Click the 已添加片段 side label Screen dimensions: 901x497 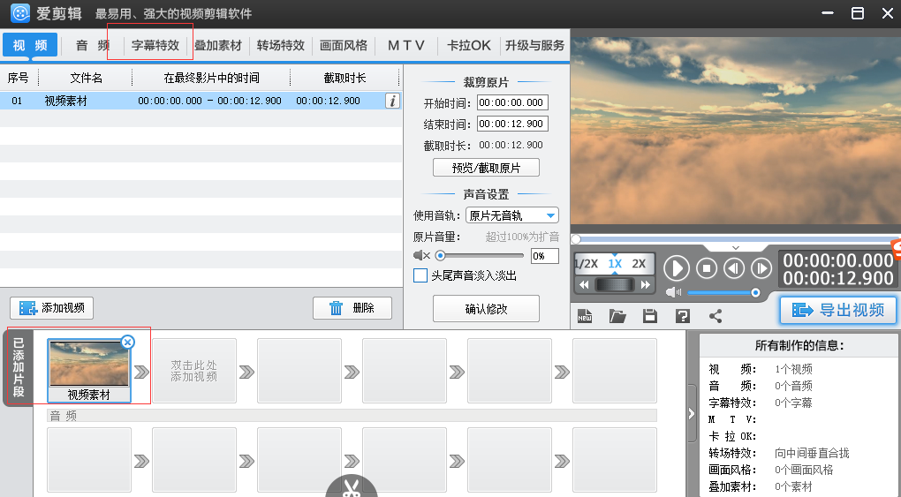[19, 367]
